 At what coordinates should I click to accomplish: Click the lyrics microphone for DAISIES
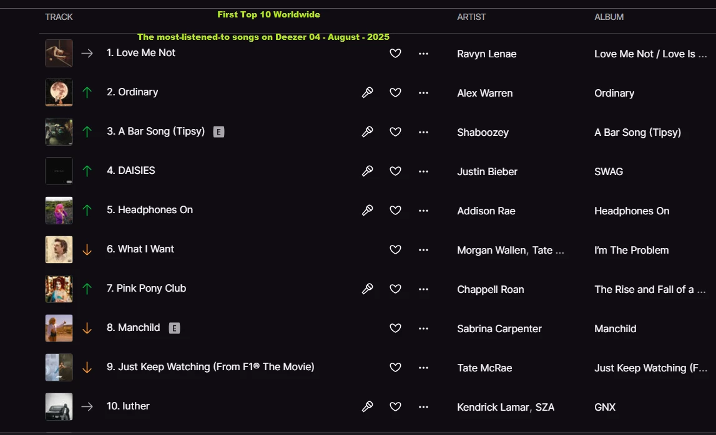click(368, 171)
